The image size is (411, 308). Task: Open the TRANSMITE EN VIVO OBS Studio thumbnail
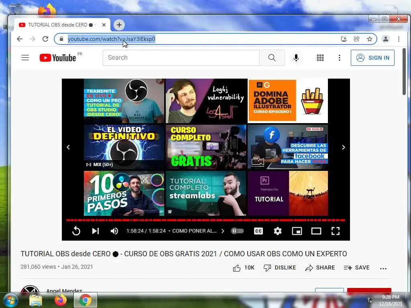click(x=124, y=101)
